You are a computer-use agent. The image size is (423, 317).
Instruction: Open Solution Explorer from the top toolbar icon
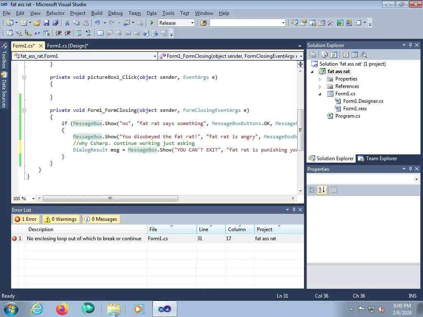click(294, 23)
